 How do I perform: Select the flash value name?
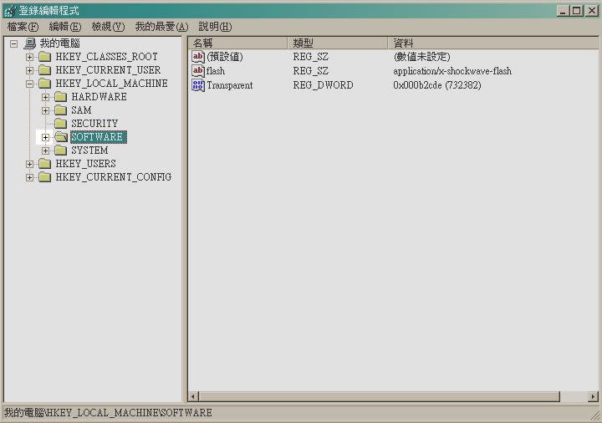click(x=216, y=71)
